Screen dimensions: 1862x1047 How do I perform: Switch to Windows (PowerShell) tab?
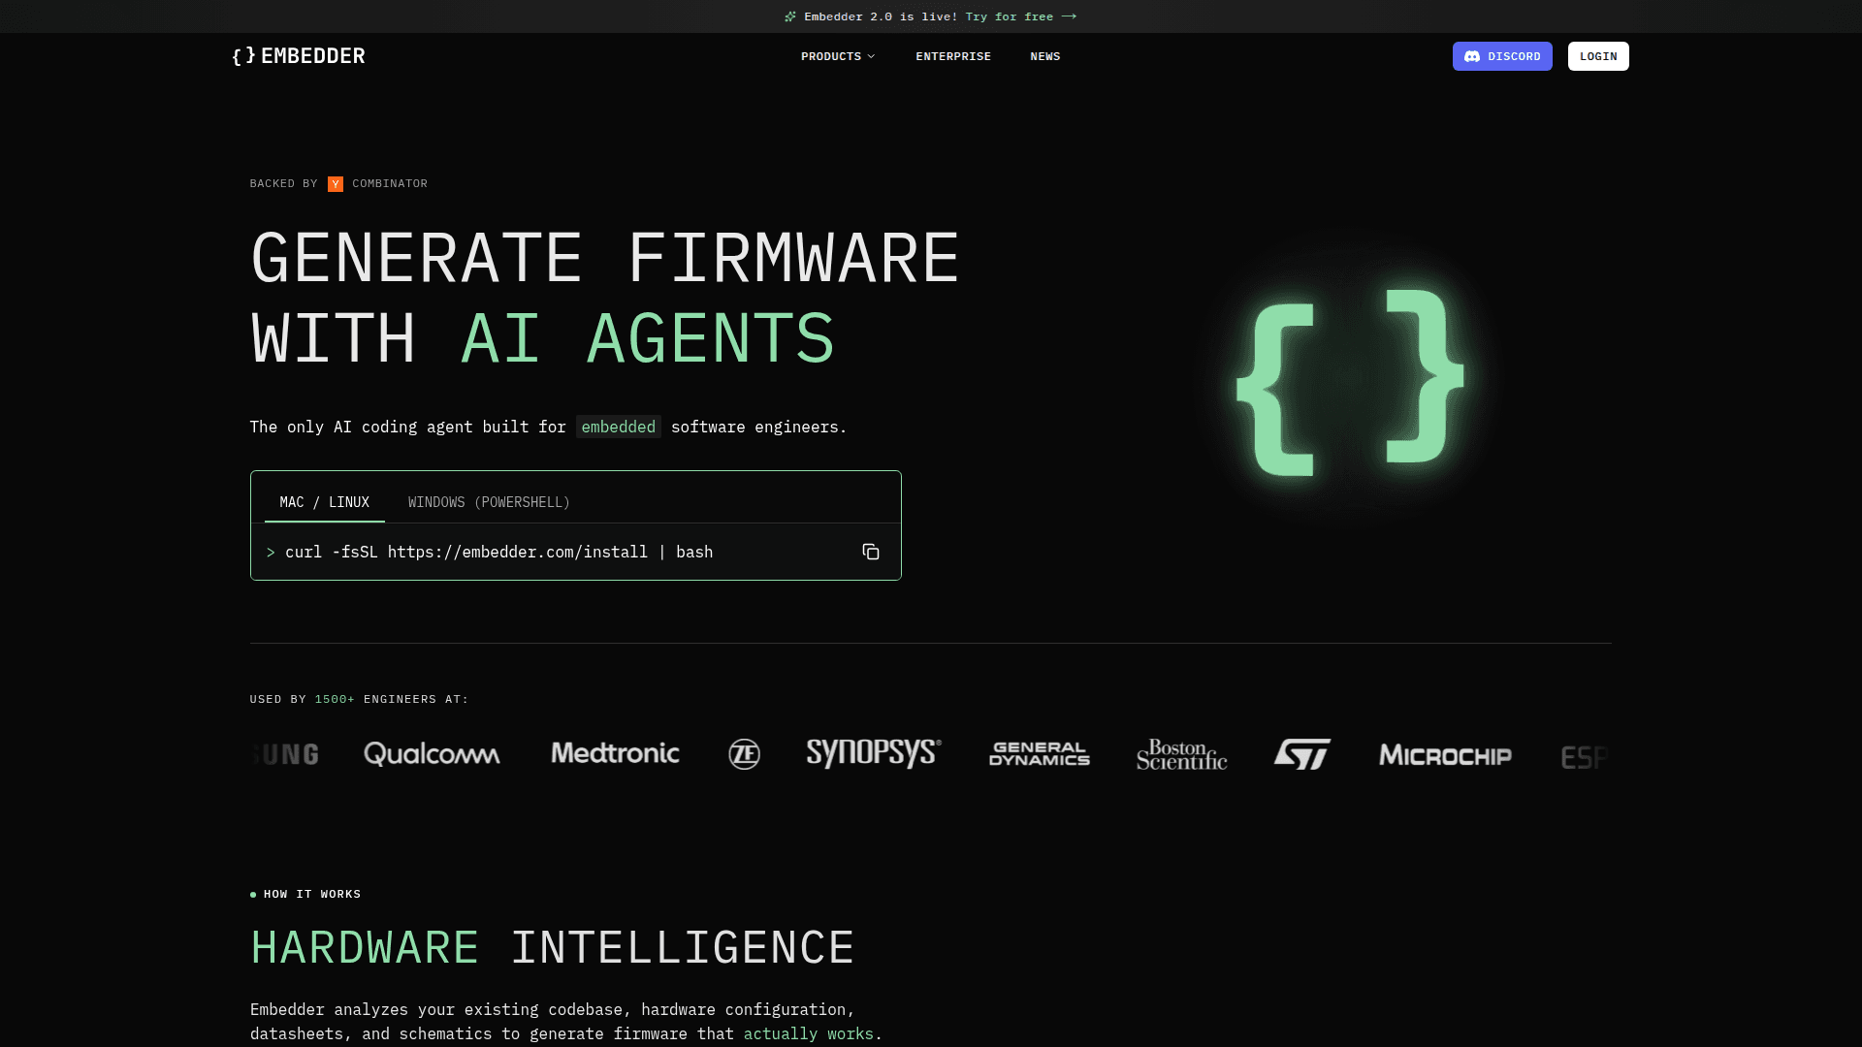click(489, 502)
